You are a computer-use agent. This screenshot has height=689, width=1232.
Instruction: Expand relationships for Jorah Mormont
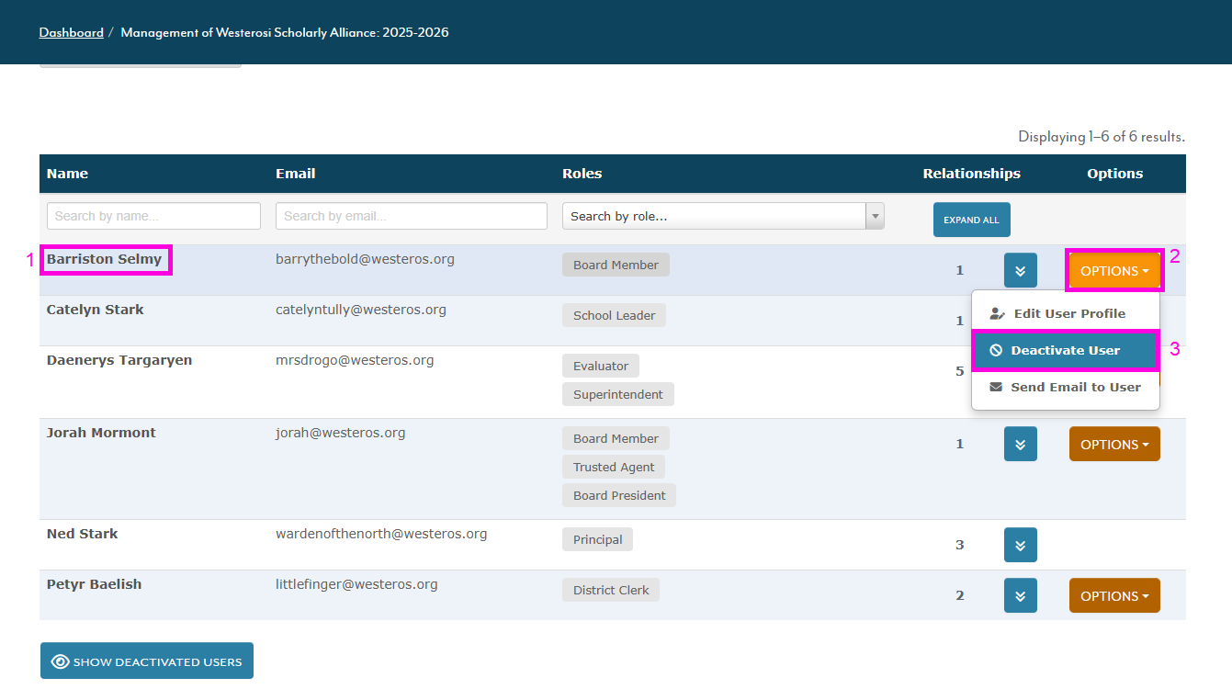coord(1021,444)
